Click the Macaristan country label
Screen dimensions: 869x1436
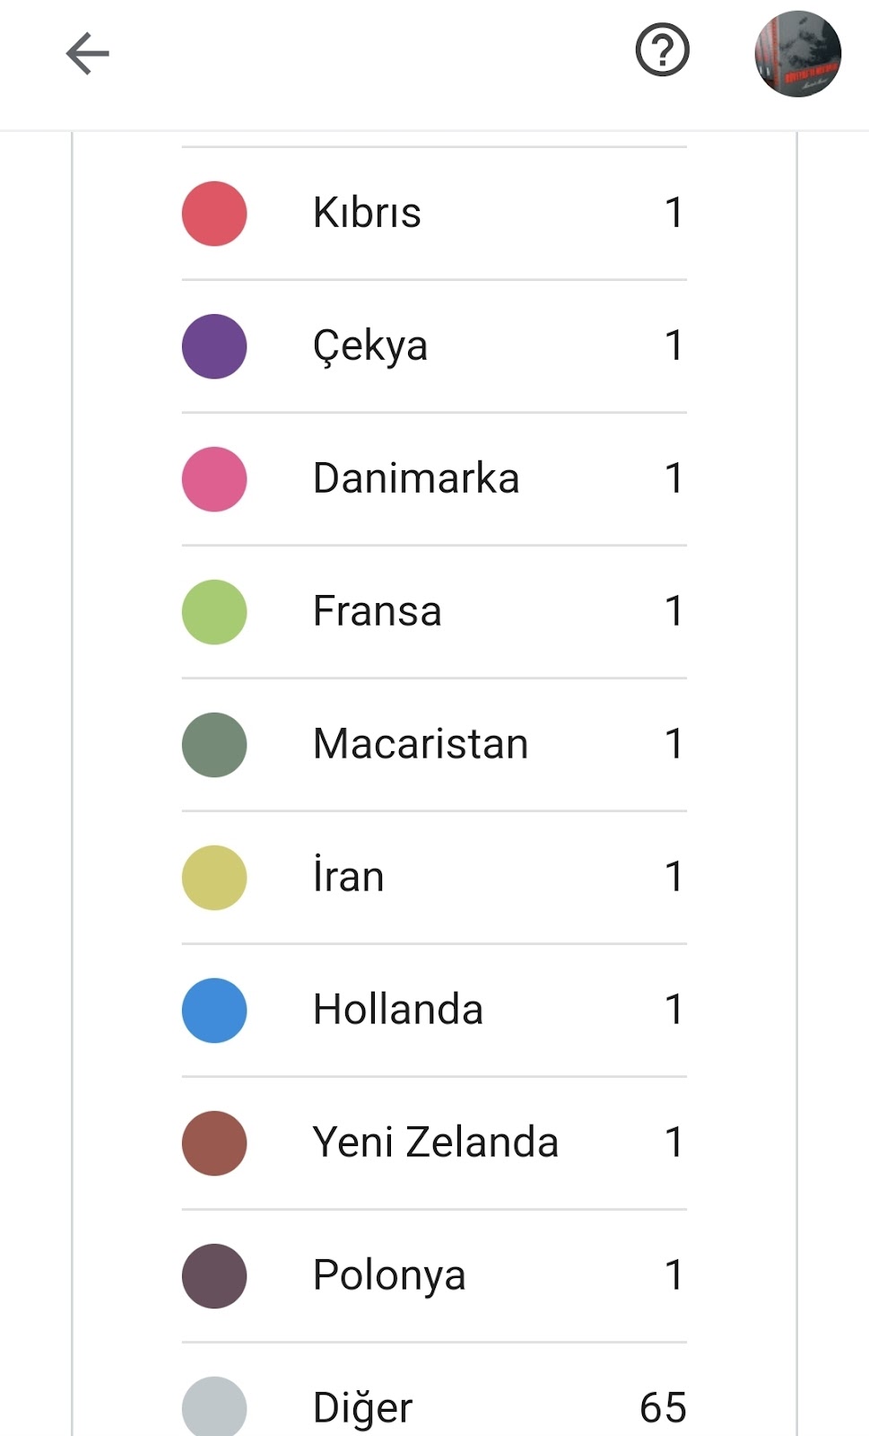pos(421,744)
